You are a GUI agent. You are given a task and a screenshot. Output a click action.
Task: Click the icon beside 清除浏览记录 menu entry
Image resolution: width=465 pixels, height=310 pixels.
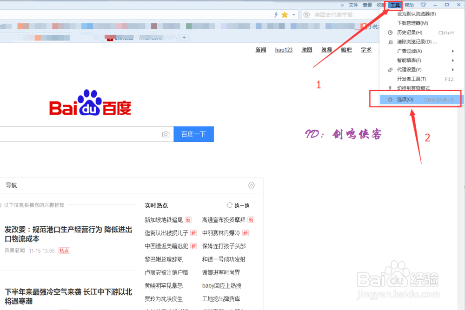(391, 41)
